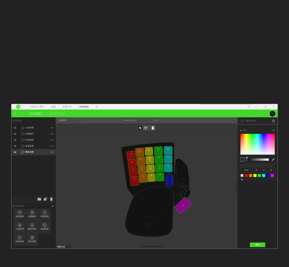This screenshot has width=289, height=267.
Task: Select the purple key 20 thumb button
Action: point(183,206)
